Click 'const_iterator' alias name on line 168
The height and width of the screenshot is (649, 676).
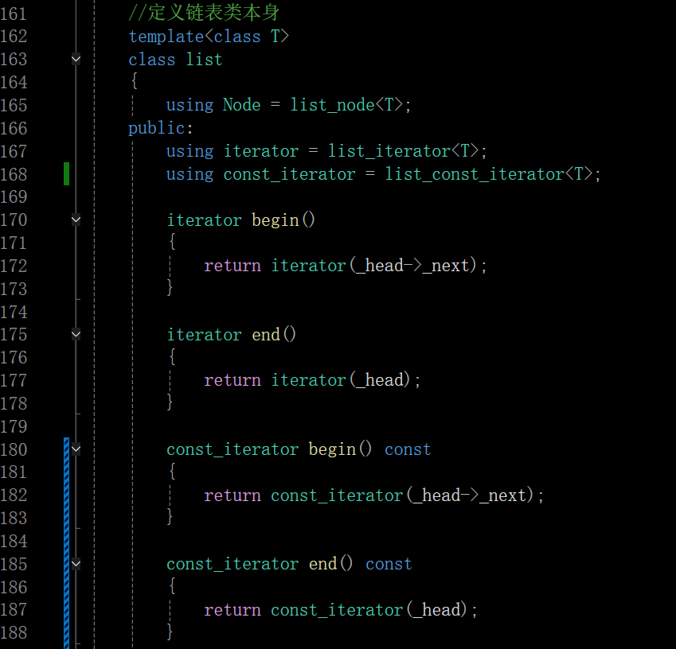(x=289, y=174)
